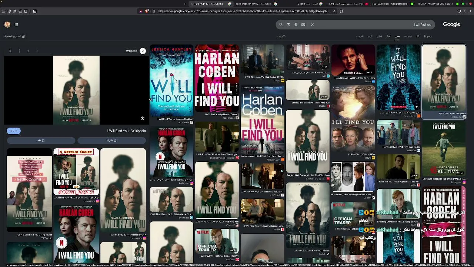Open Jessica Huntley 'I Will Find You' book cover
The width and height of the screenshot is (474, 267).
pyautogui.click(x=171, y=80)
